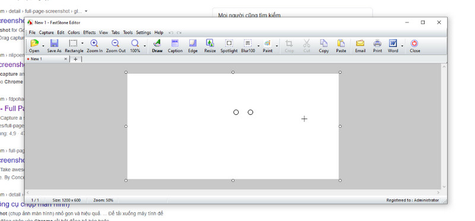
Task: Expand the Blur100 dropdown arrow
Action: (258, 46)
